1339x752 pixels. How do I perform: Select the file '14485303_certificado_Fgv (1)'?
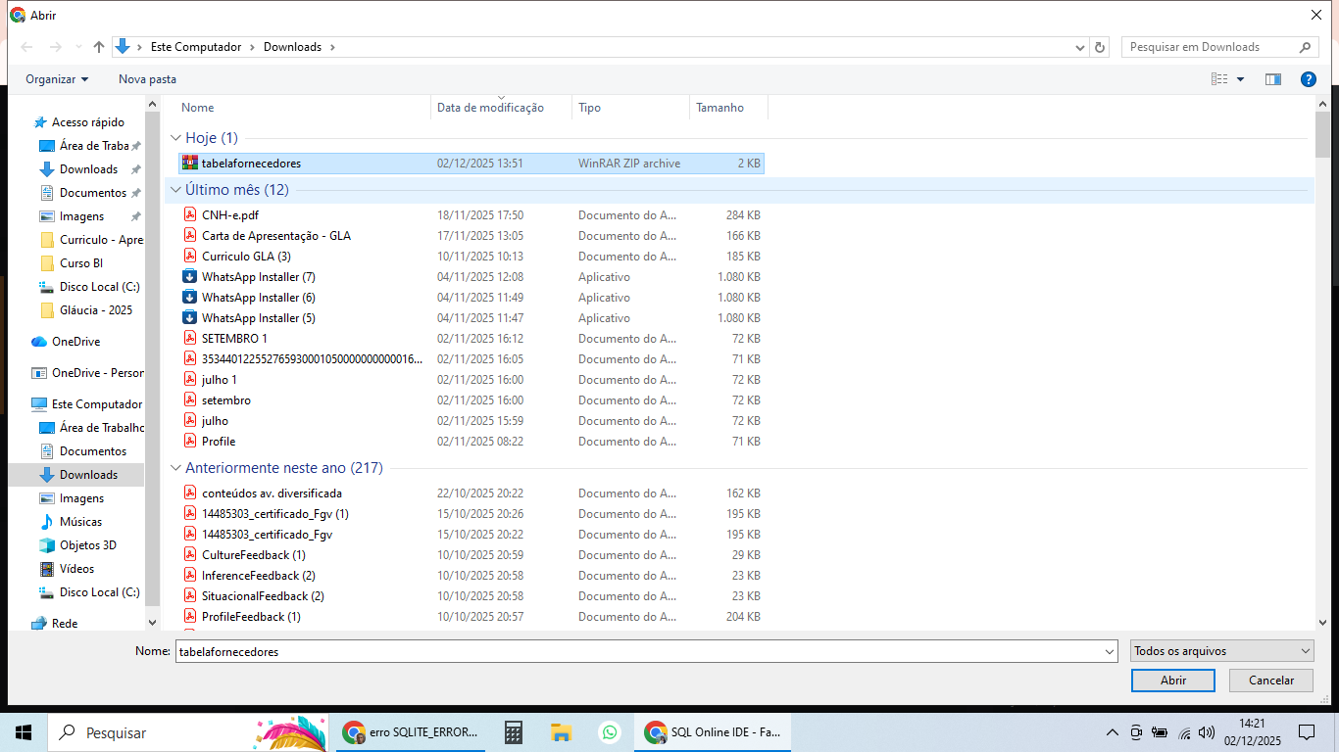click(275, 514)
